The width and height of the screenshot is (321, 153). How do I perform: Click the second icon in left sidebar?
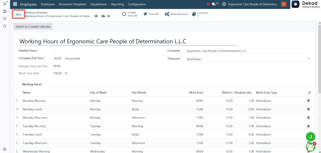(5, 11)
